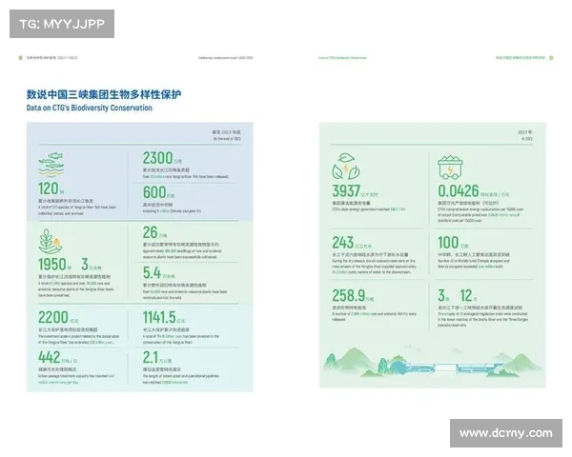The height and width of the screenshot is (457, 572).
Task: Click the energy consumption figure 0.0426
Action: (x=459, y=191)
